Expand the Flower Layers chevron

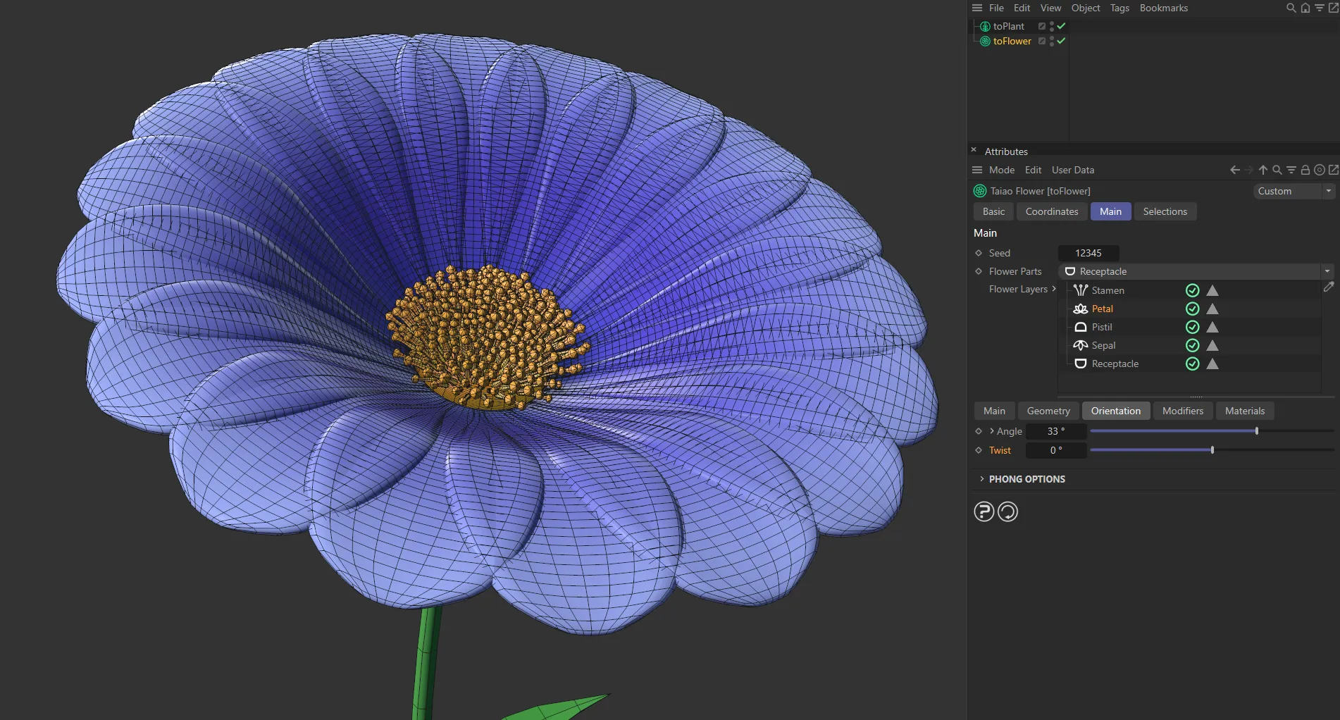click(x=1053, y=289)
